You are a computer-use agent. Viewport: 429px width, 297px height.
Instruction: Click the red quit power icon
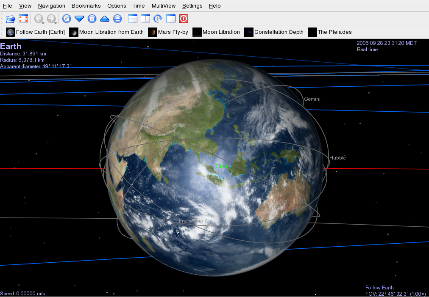[184, 19]
